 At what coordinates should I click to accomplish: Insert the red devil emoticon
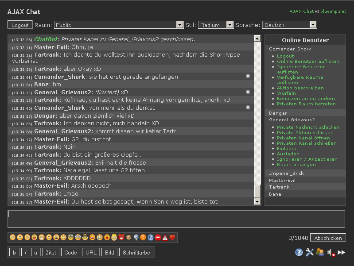click(121, 237)
